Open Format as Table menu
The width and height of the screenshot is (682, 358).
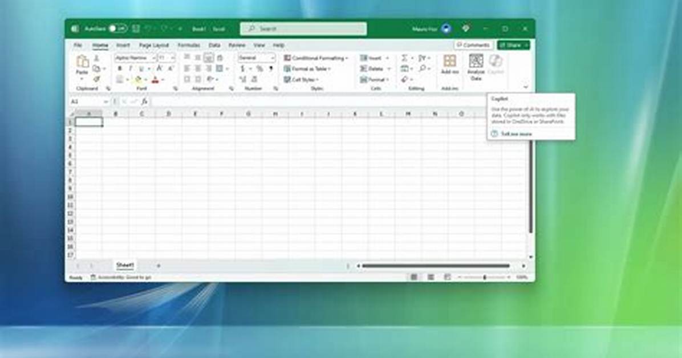307,69
